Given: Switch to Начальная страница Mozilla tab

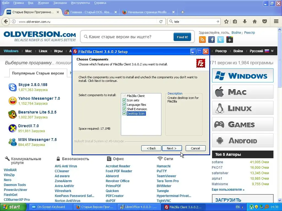Looking at the screenshot, I should pos(148,12).
